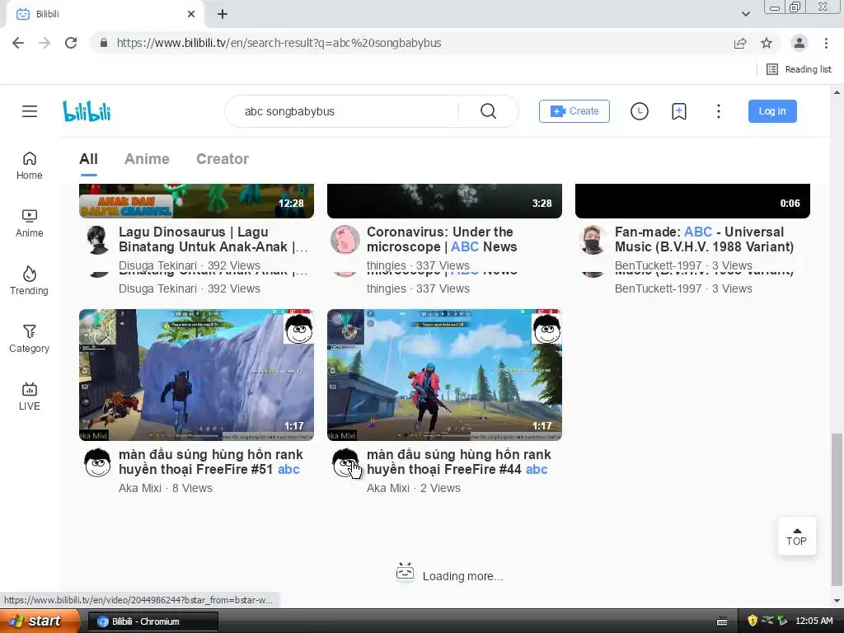Click scrollbar up arrow
The height and width of the screenshot is (633, 844).
tap(837, 92)
